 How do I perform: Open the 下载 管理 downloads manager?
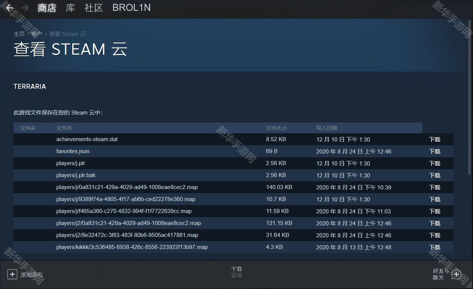tap(236, 272)
